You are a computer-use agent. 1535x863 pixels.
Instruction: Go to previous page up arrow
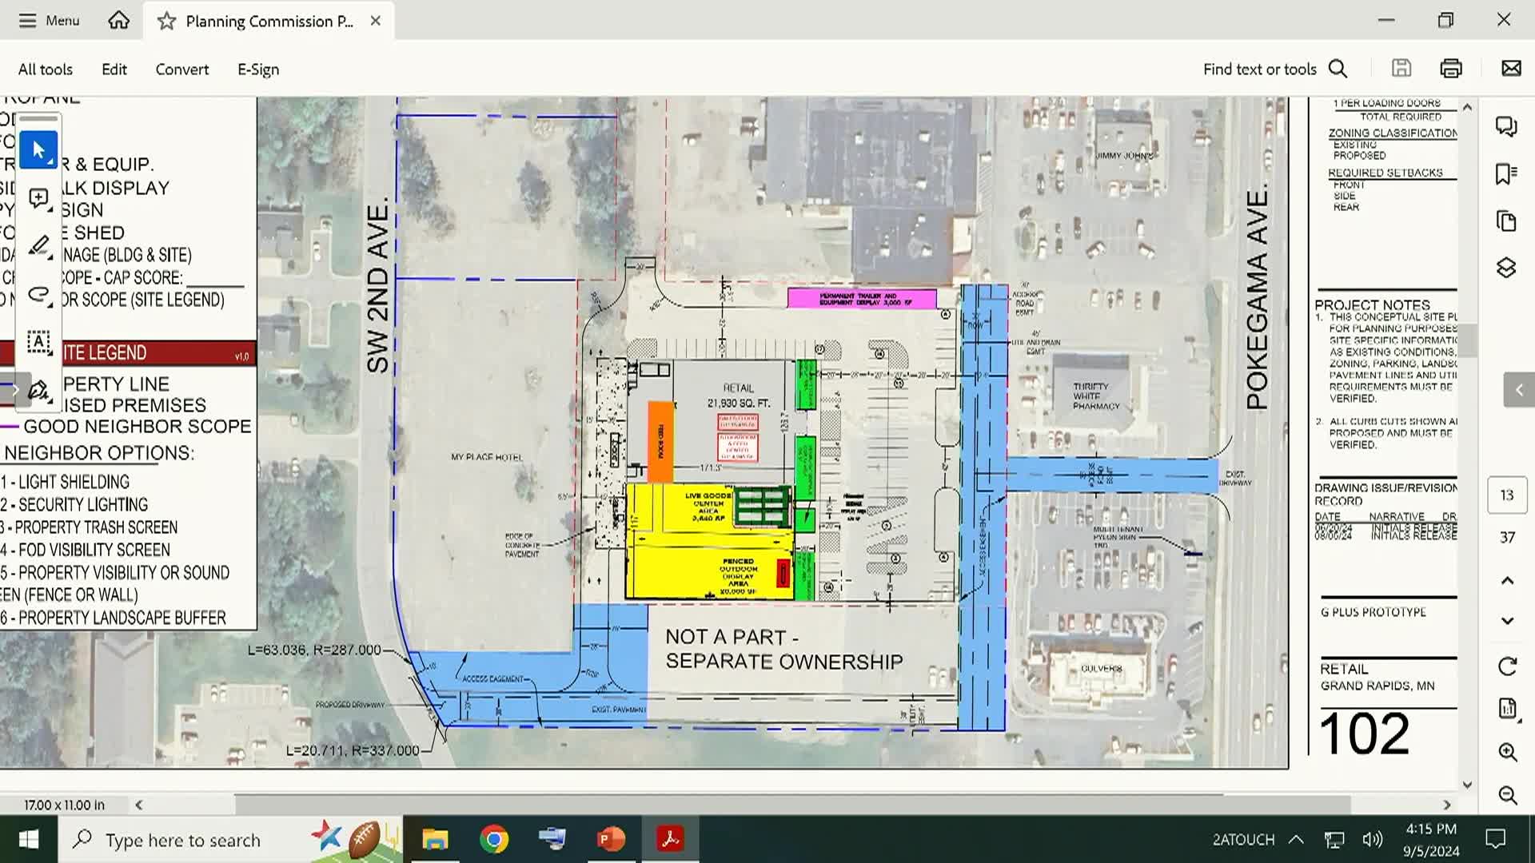click(x=1507, y=580)
